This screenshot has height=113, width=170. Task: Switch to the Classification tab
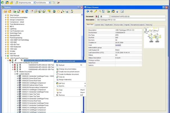109,25
